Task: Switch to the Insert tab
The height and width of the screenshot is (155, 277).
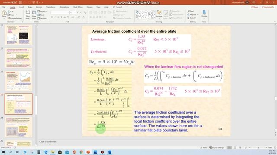Action: pyautogui.click(x=21, y=7)
